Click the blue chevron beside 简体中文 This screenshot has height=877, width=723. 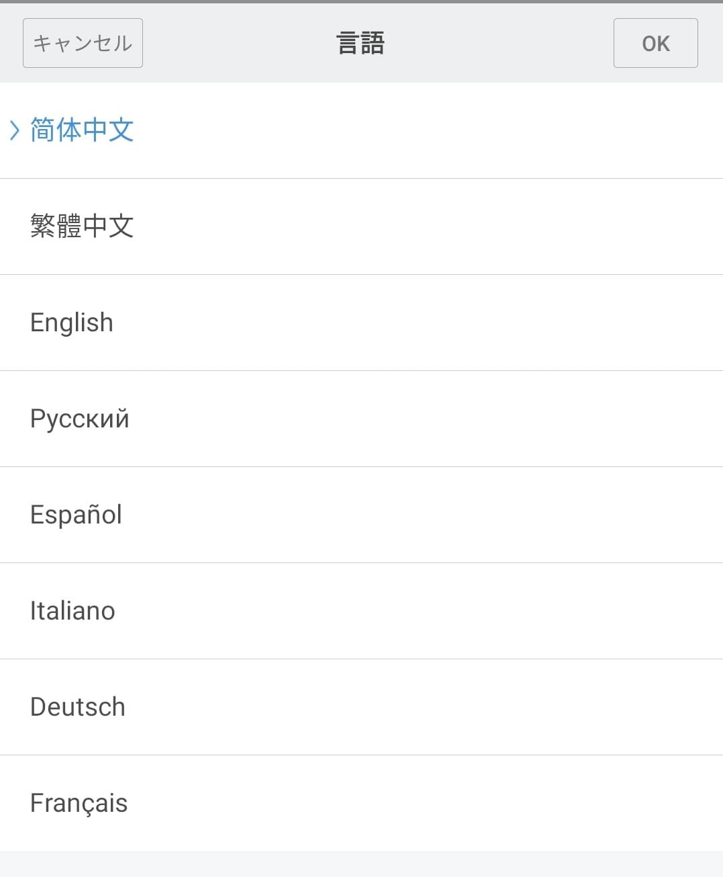[14, 130]
